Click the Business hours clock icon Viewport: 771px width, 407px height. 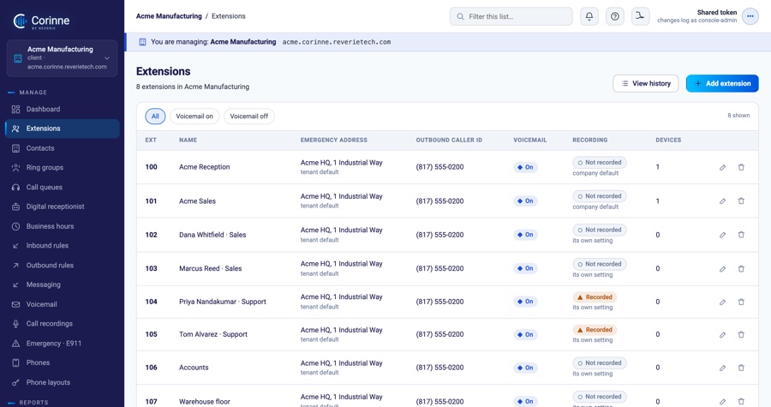coord(15,226)
